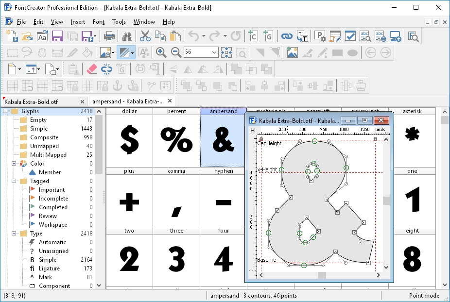The height and width of the screenshot is (302, 450).
Task: Open the Insert menu
Action: pyautogui.click(x=78, y=22)
